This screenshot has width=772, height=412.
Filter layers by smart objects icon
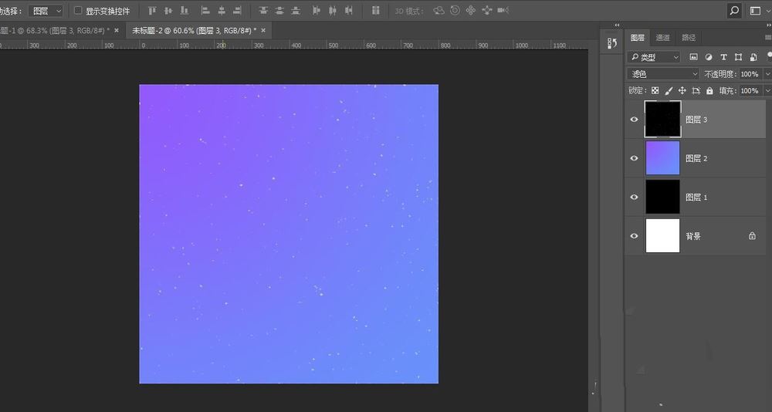(x=753, y=57)
